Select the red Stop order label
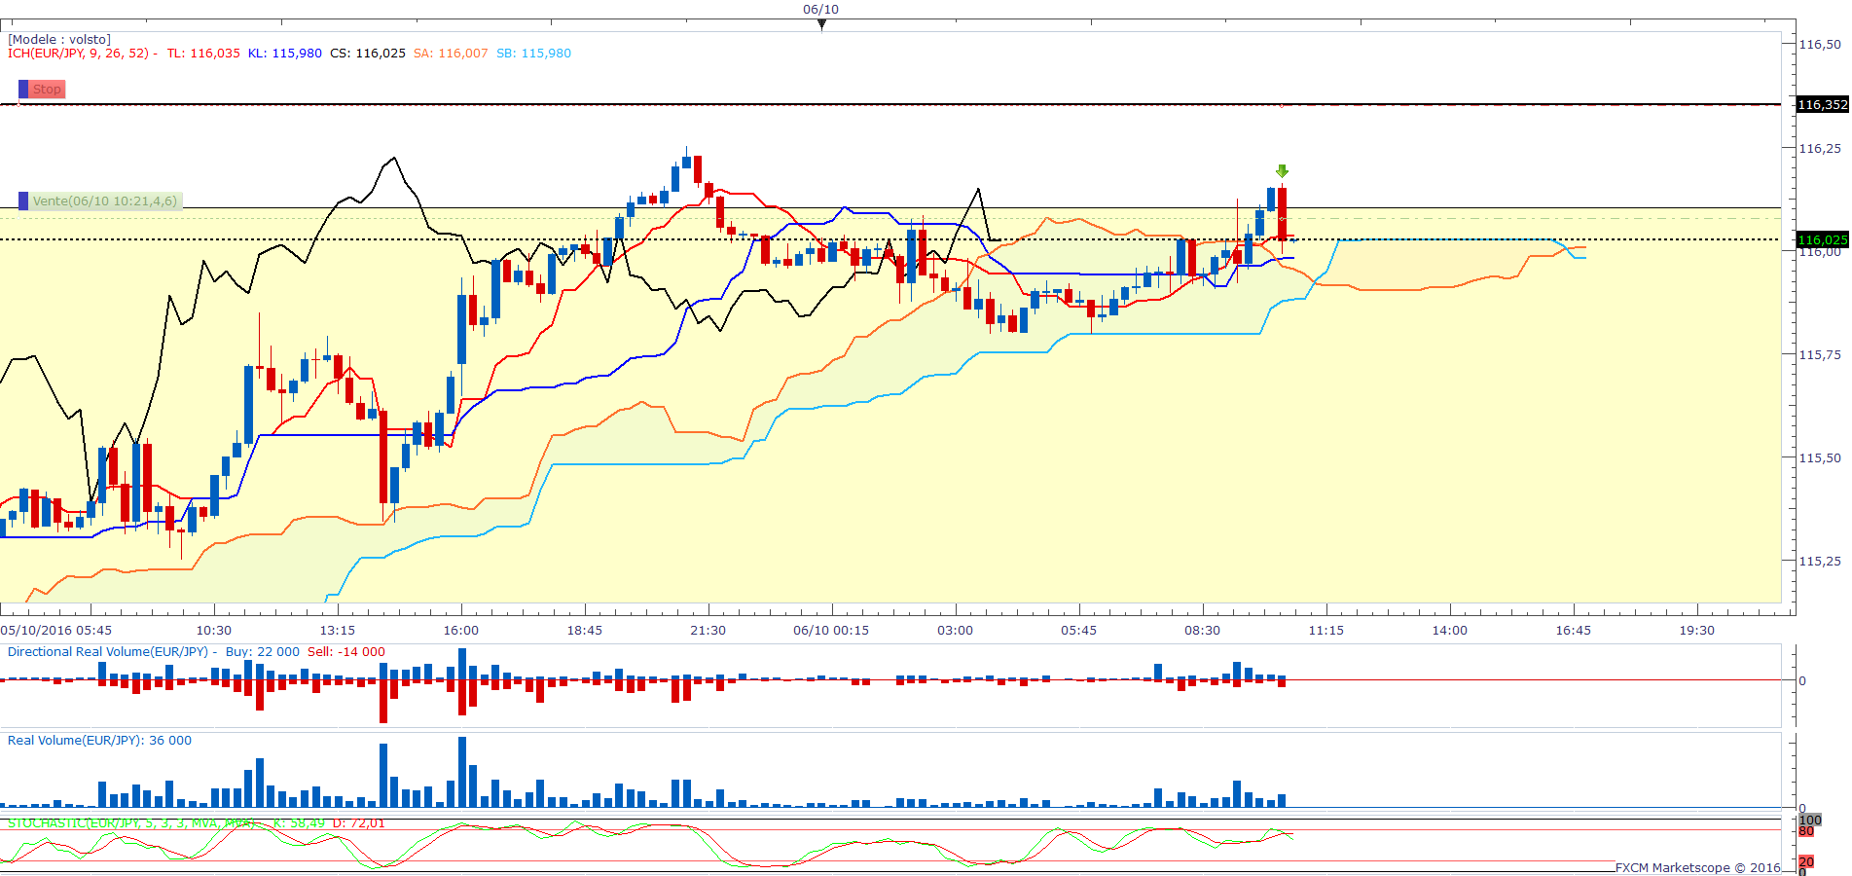Image resolution: width=1852 pixels, height=876 pixels. (47, 89)
